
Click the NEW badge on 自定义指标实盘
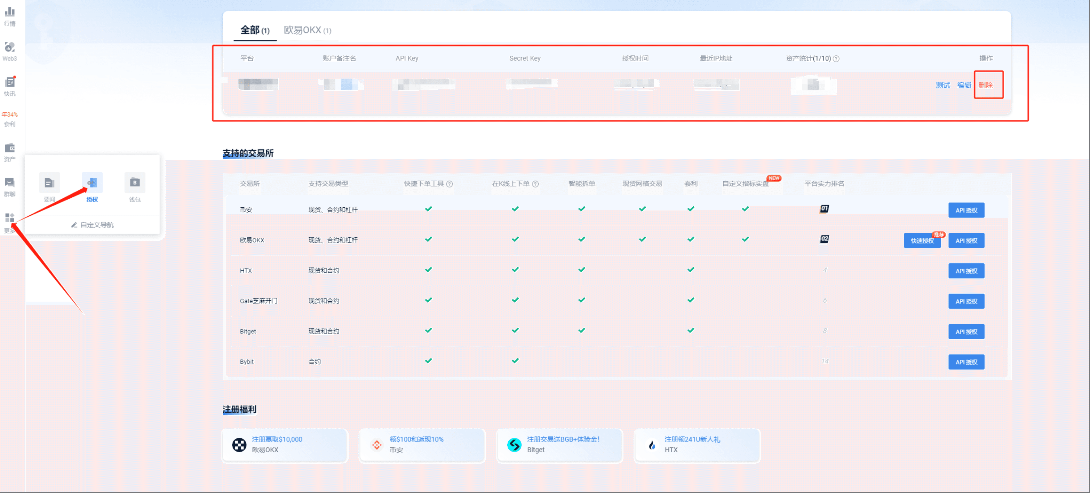(x=774, y=178)
